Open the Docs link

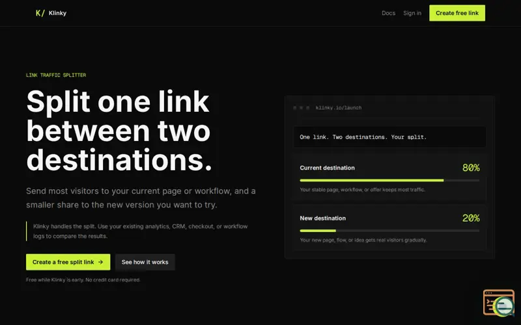388,13
